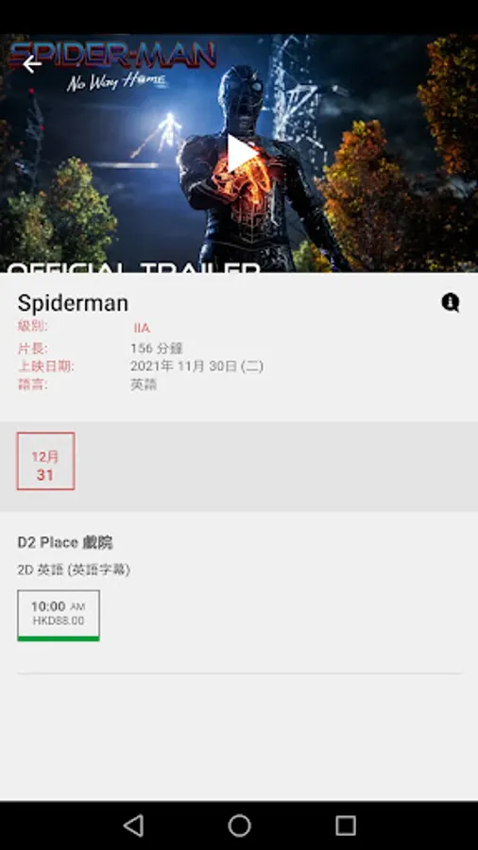Click the Spider-Man No Way Home logo
The height and width of the screenshot is (850, 478).
pos(112,65)
